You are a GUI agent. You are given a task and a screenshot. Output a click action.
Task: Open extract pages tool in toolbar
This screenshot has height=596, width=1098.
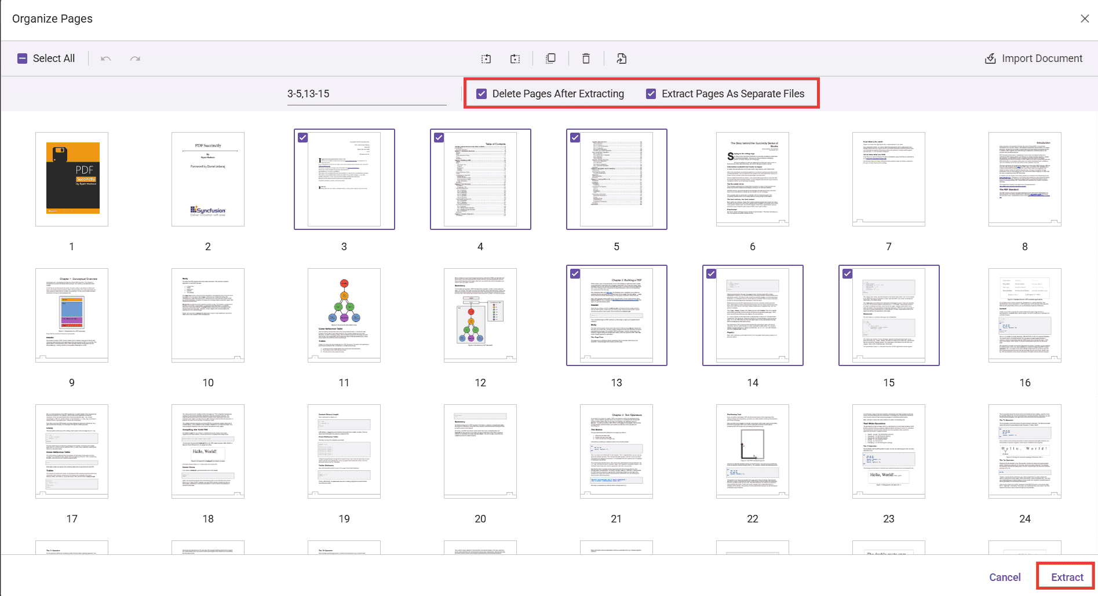621,58
